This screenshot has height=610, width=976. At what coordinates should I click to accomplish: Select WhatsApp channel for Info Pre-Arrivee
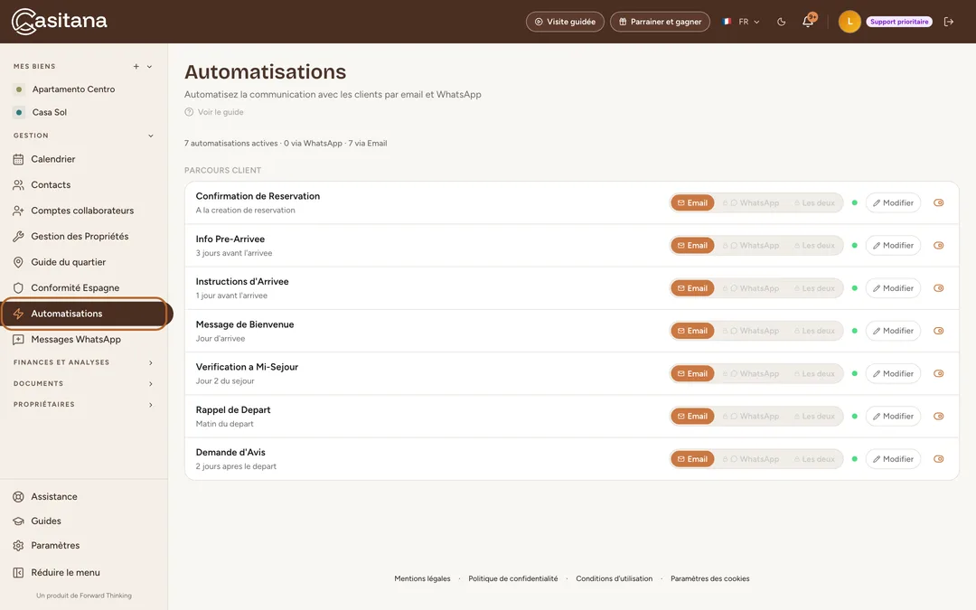pos(751,245)
